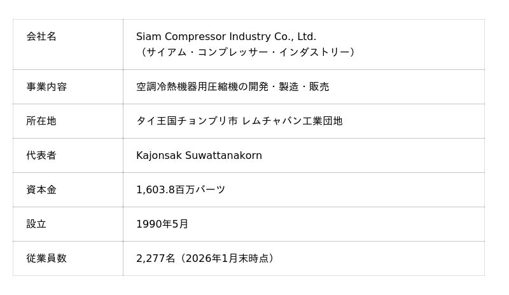Image resolution: width=509 pixels, height=295 pixels.
Task: Click the 設立 row label
Action: [36, 224]
